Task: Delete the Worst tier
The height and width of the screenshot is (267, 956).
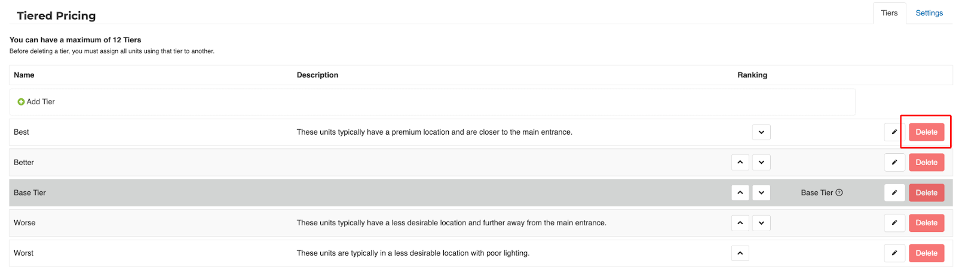Action: (926, 253)
